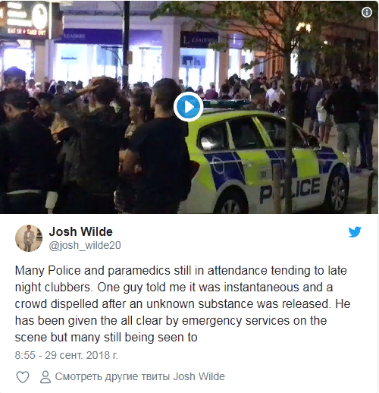Image resolution: width=379 pixels, height=393 pixels.
Task: Click the police car's rear wheel
Action: pyautogui.click(x=338, y=193)
